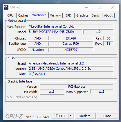
Task: Click the Close button at bottom
Action: [x=107, y=116]
